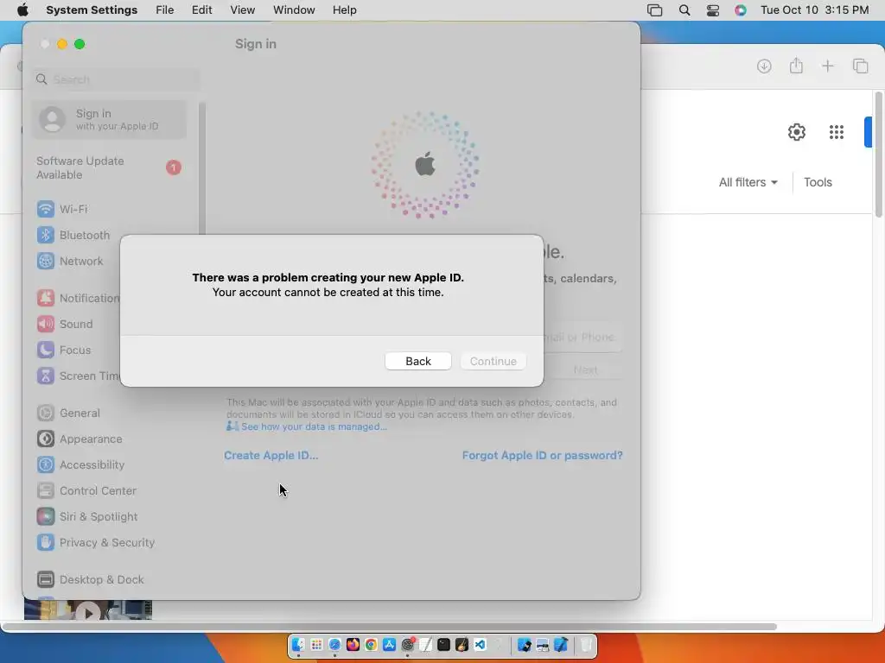Click the Focus moon icon in sidebar
The width and height of the screenshot is (885, 663).
[x=46, y=350]
